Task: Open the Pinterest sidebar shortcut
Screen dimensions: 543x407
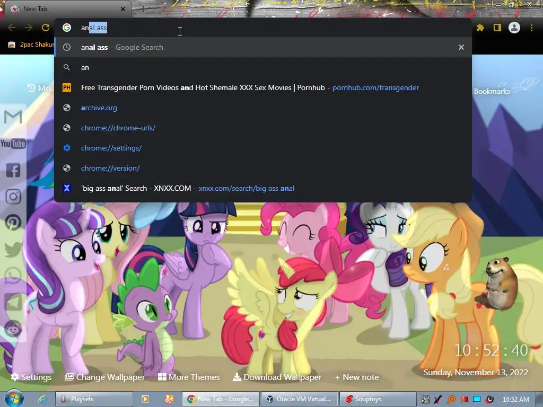Action: (x=13, y=223)
